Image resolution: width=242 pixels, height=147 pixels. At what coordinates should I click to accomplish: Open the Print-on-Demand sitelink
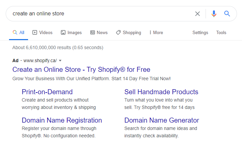(47, 92)
